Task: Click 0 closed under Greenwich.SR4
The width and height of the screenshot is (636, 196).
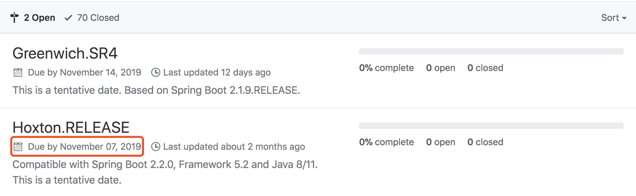Action: (x=485, y=68)
